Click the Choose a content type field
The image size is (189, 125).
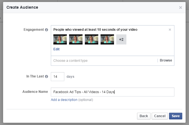(x=104, y=60)
